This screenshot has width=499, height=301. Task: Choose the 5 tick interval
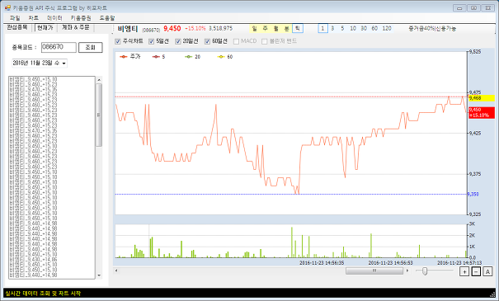(x=343, y=29)
